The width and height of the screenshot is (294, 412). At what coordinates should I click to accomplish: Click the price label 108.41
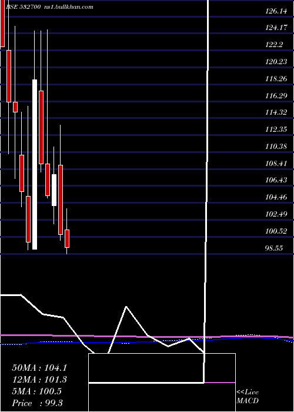pos(276,164)
